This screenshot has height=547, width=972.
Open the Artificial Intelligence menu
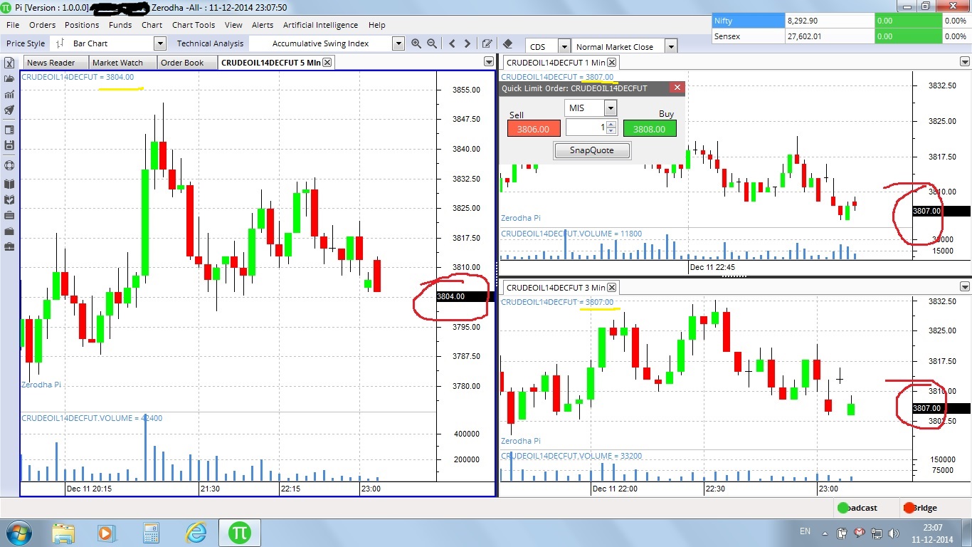click(320, 25)
